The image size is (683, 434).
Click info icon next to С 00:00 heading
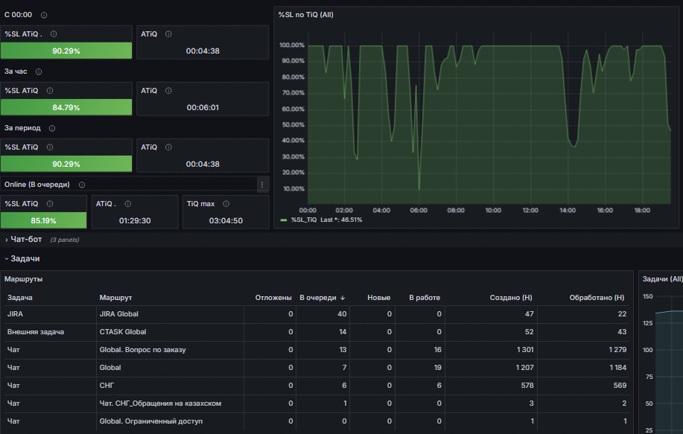44,15
